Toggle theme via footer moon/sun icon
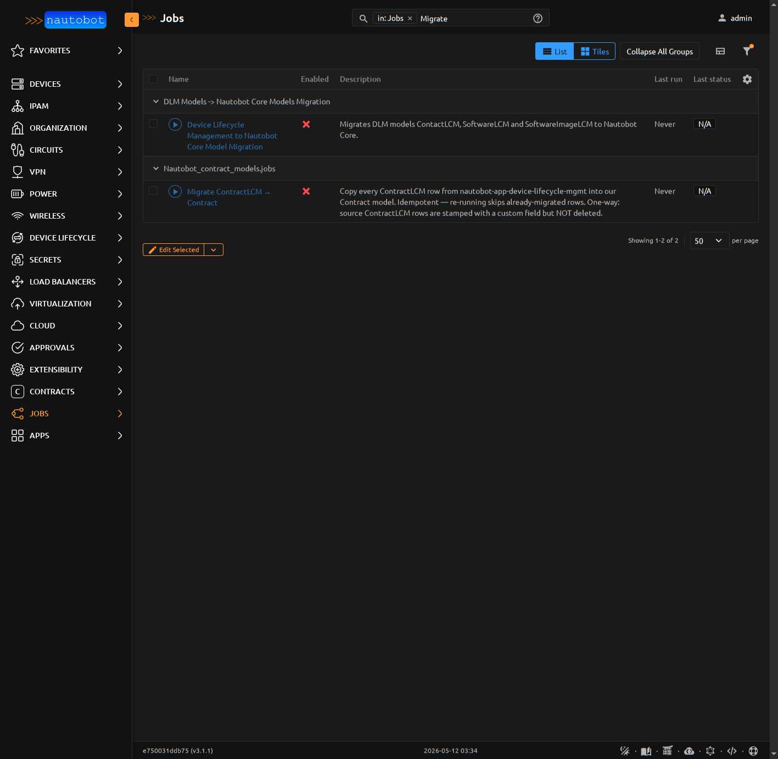 pyautogui.click(x=625, y=751)
